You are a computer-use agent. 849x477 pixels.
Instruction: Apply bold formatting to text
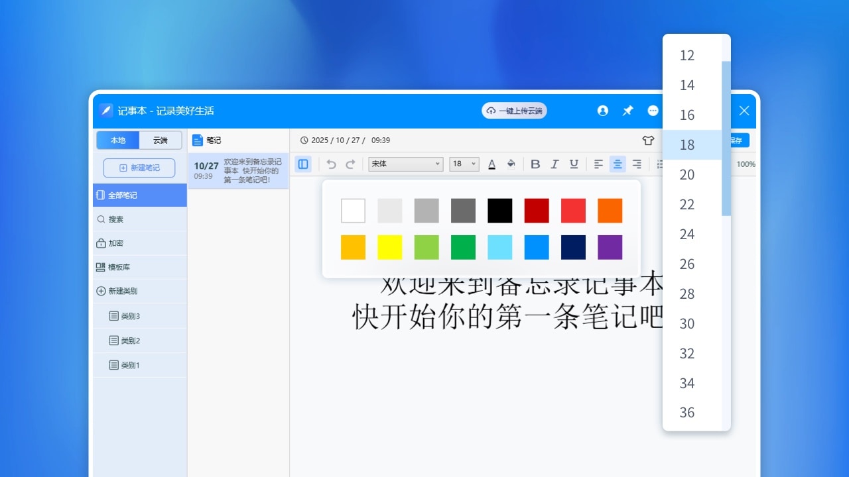[535, 164]
